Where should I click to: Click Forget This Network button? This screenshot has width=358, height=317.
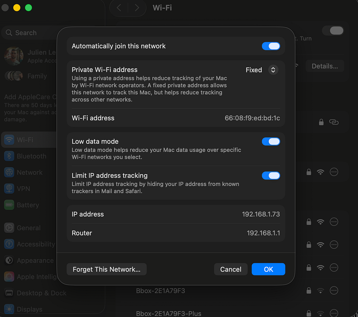107,269
